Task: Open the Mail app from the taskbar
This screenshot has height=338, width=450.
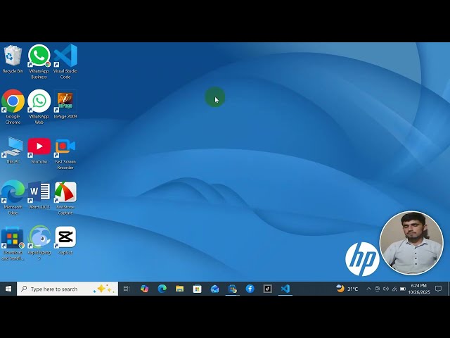Action: tap(214, 289)
